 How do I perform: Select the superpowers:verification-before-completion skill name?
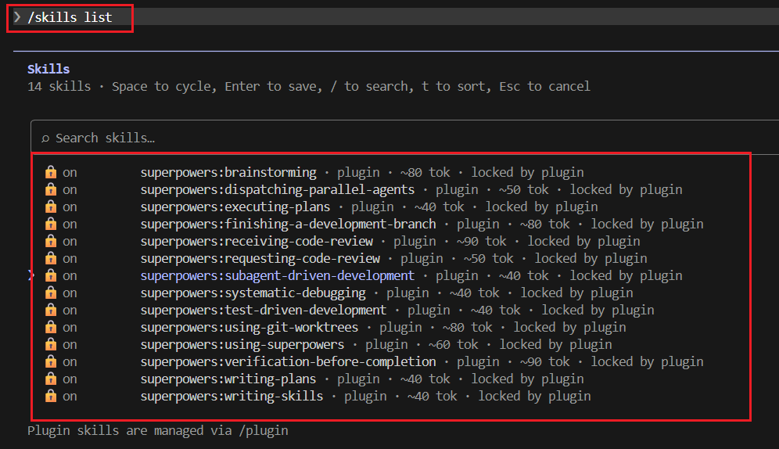[288, 361]
